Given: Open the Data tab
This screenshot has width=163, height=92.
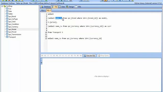Looking at the screenshot, I should coord(62,7).
